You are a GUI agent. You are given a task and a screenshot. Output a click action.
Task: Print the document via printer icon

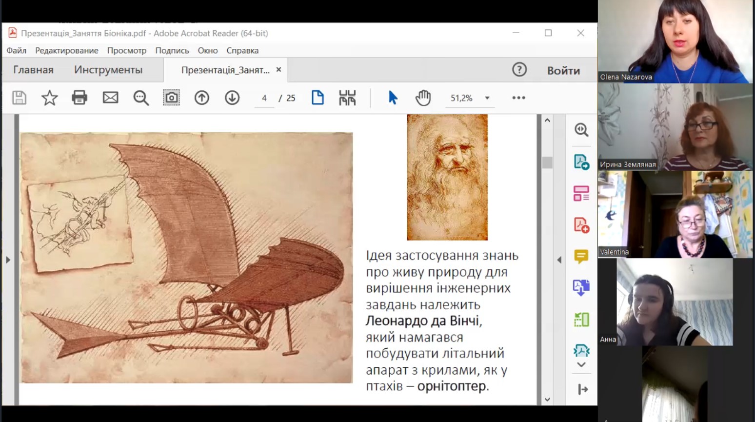pyautogui.click(x=79, y=98)
